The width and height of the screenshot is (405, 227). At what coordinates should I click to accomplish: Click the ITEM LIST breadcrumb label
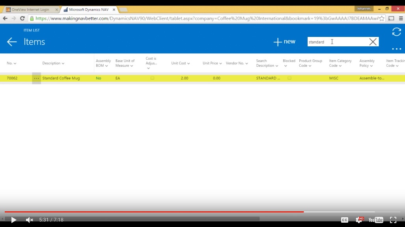(x=32, y=30)
